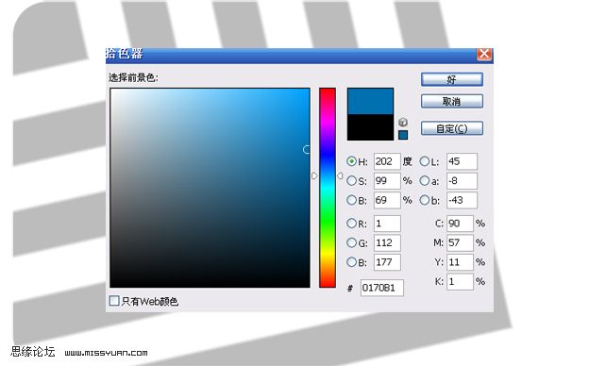The width and height of the screenshot is (589, 366).
Task: Click the vertical hue spectrum slider
Action: 328,188
